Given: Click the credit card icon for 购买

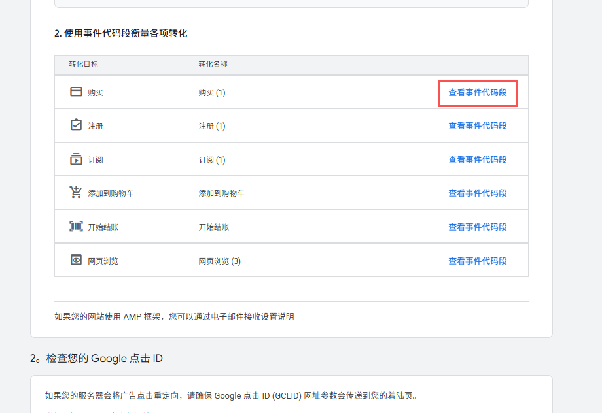Looking at the screenshot, I should coord(76,92).
